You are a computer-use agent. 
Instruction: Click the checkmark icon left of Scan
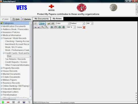pyautogui.click(x=35, y=23)
